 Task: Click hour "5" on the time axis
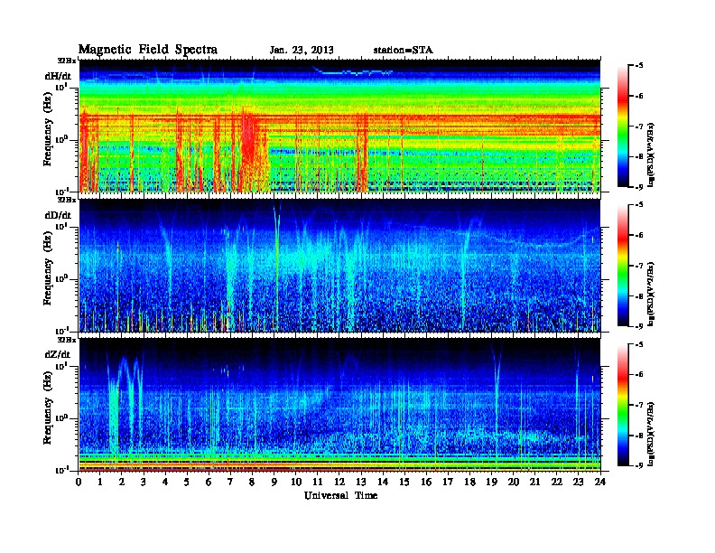187,482
